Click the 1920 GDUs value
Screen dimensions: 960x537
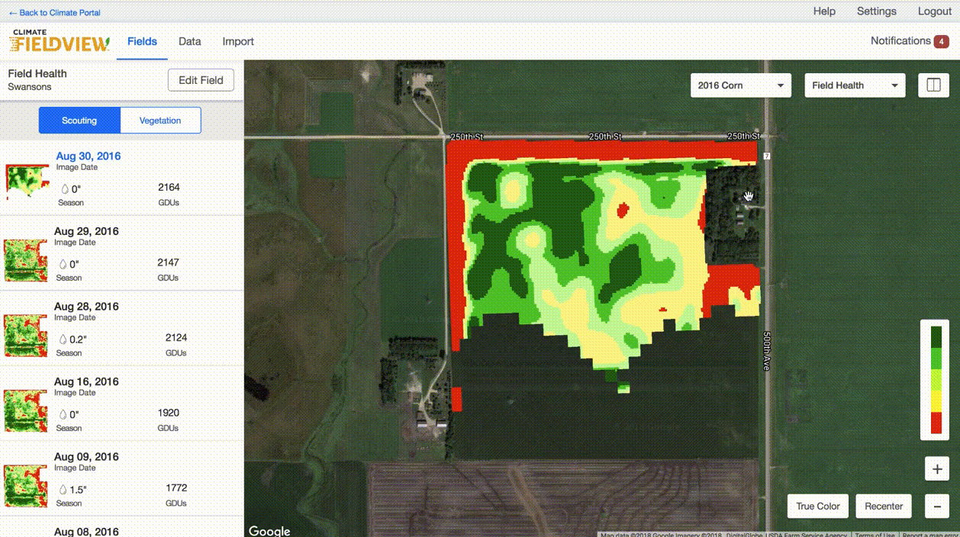coord(168,413)
